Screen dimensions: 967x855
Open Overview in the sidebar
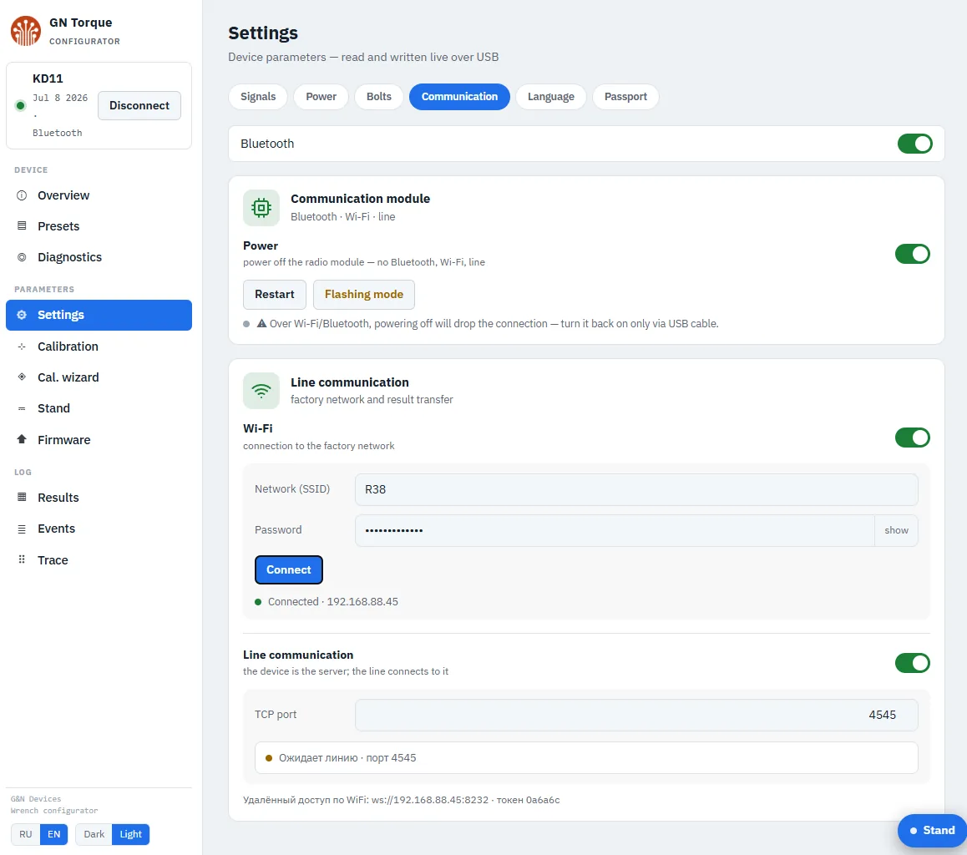point(99,195)
